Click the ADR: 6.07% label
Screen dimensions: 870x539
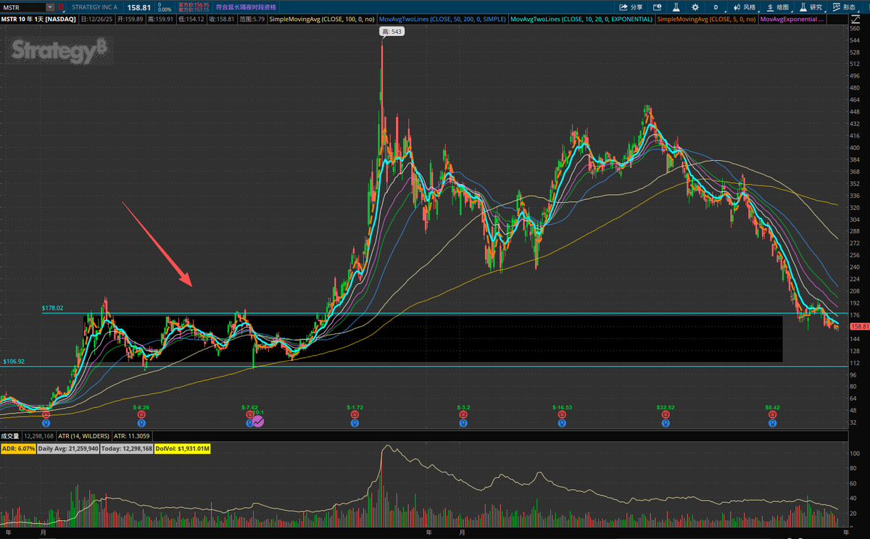[x=19, y=449]
